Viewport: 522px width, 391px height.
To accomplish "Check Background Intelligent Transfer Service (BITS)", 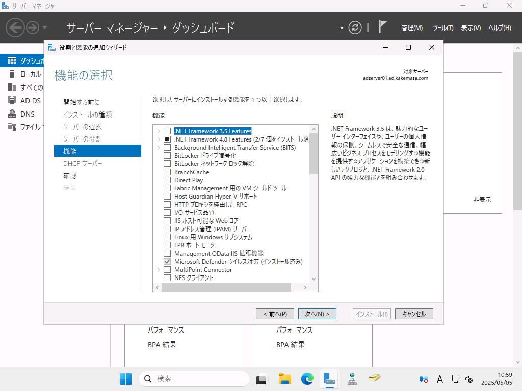I will [167, 148].
